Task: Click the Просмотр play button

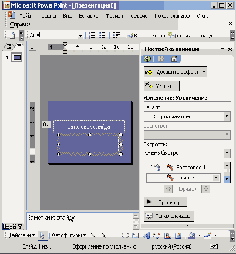Action: (x=165, y=202)
